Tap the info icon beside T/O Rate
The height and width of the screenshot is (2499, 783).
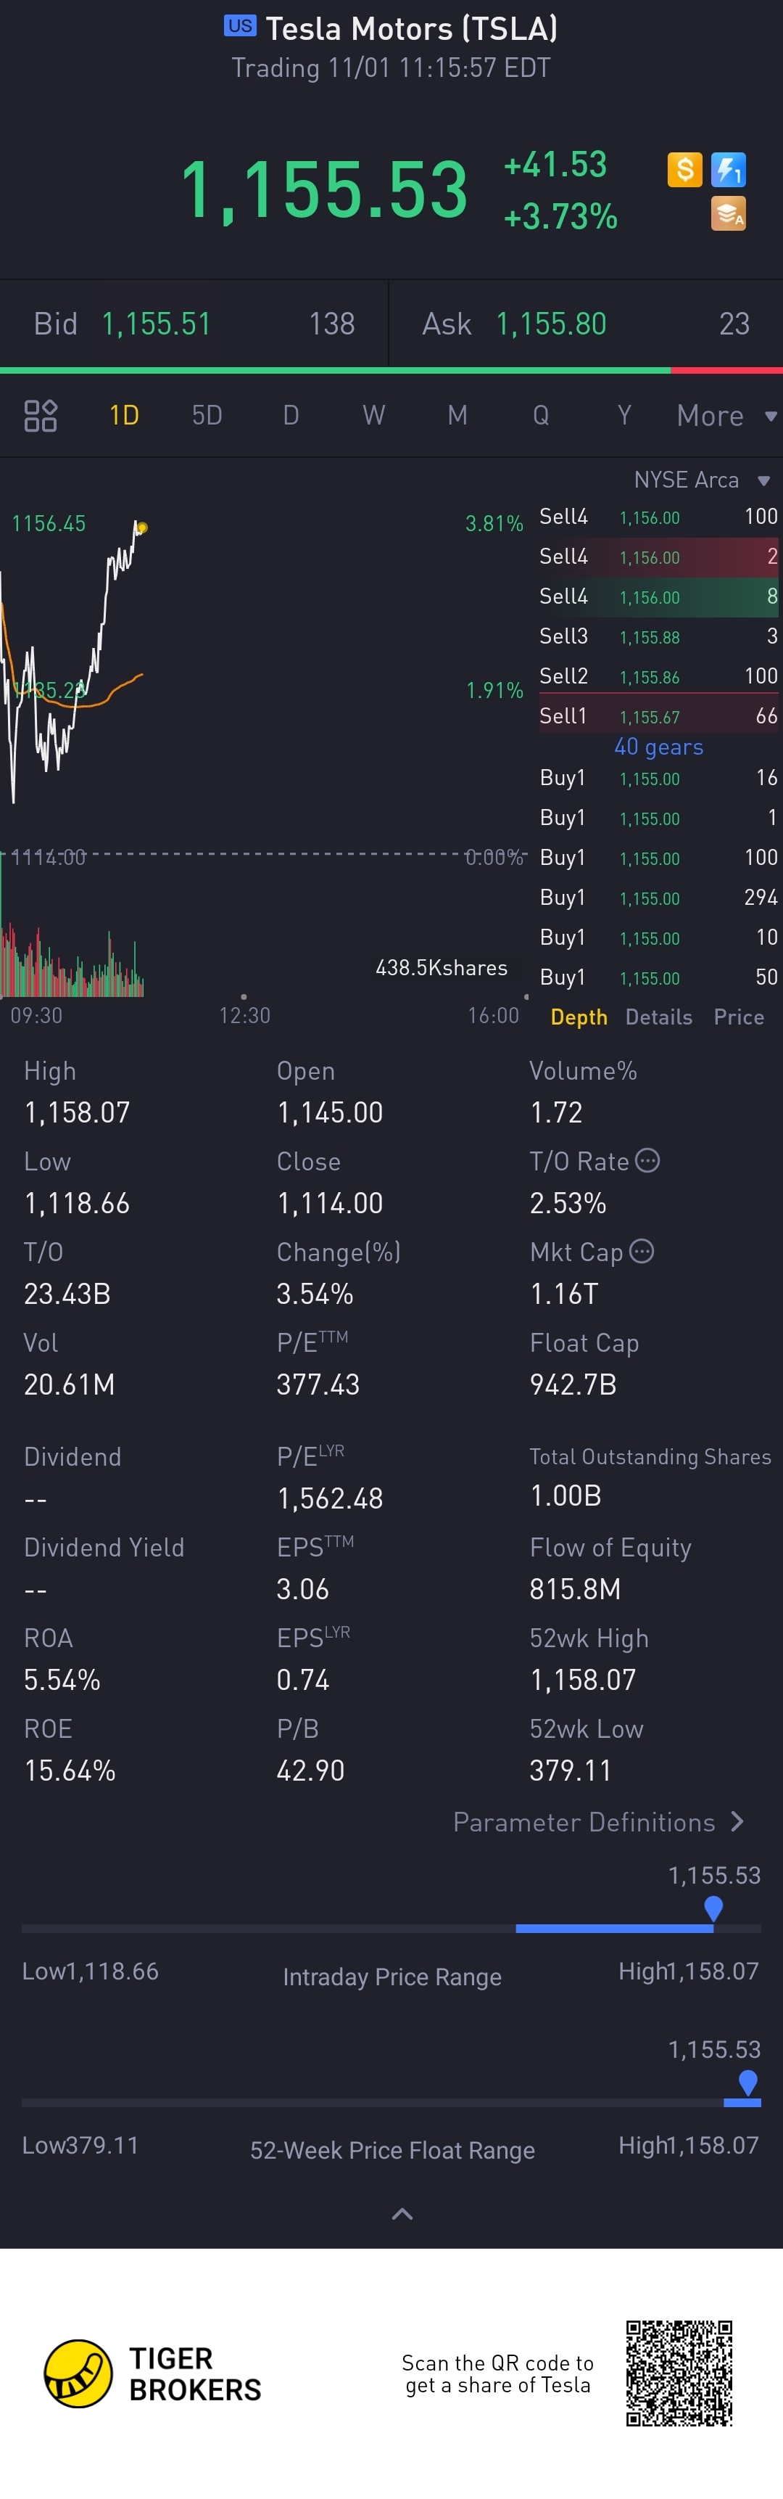(647, 1160)
